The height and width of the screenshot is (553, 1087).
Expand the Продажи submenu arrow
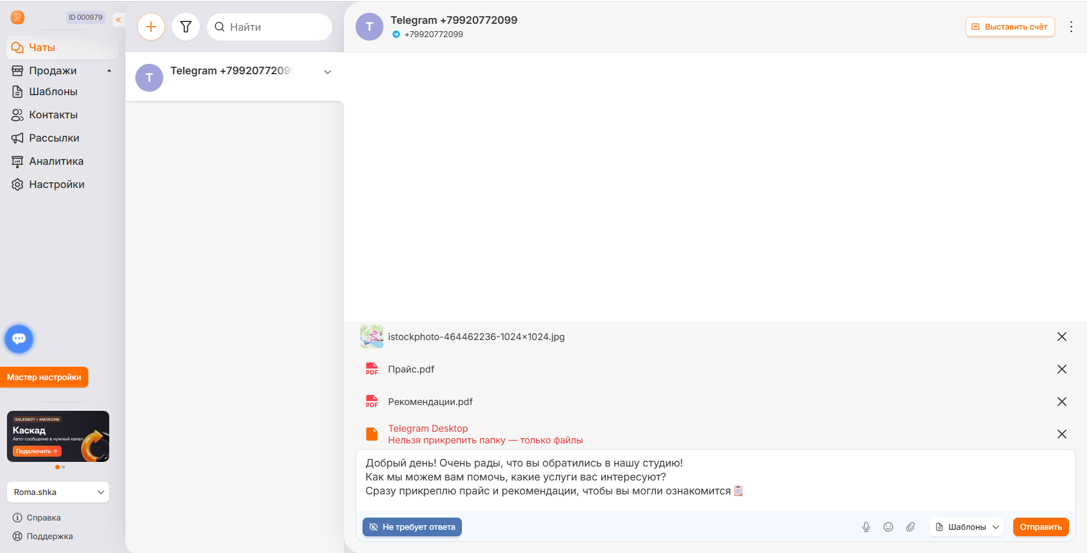[x=109, y=71]
